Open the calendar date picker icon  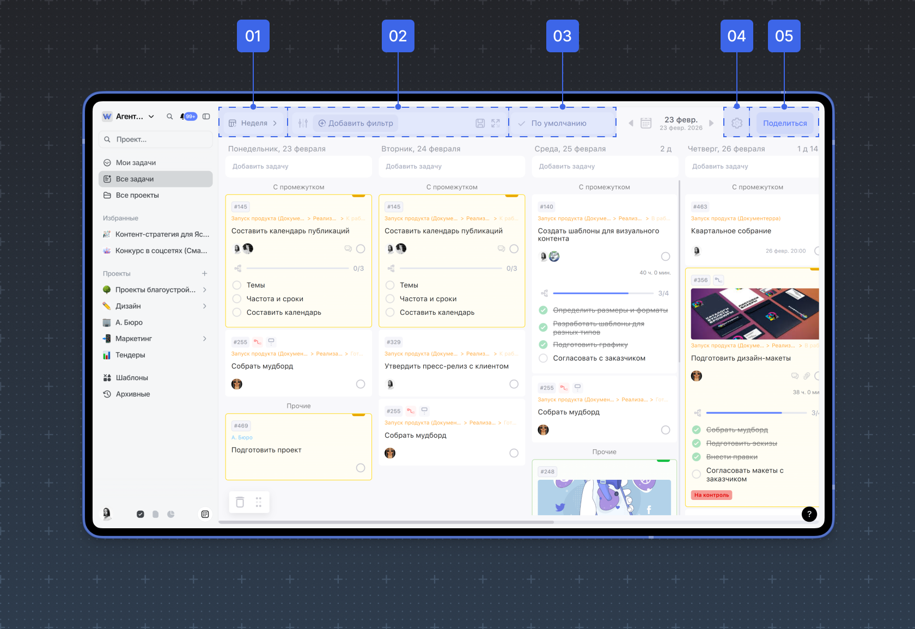coord(646,123)
